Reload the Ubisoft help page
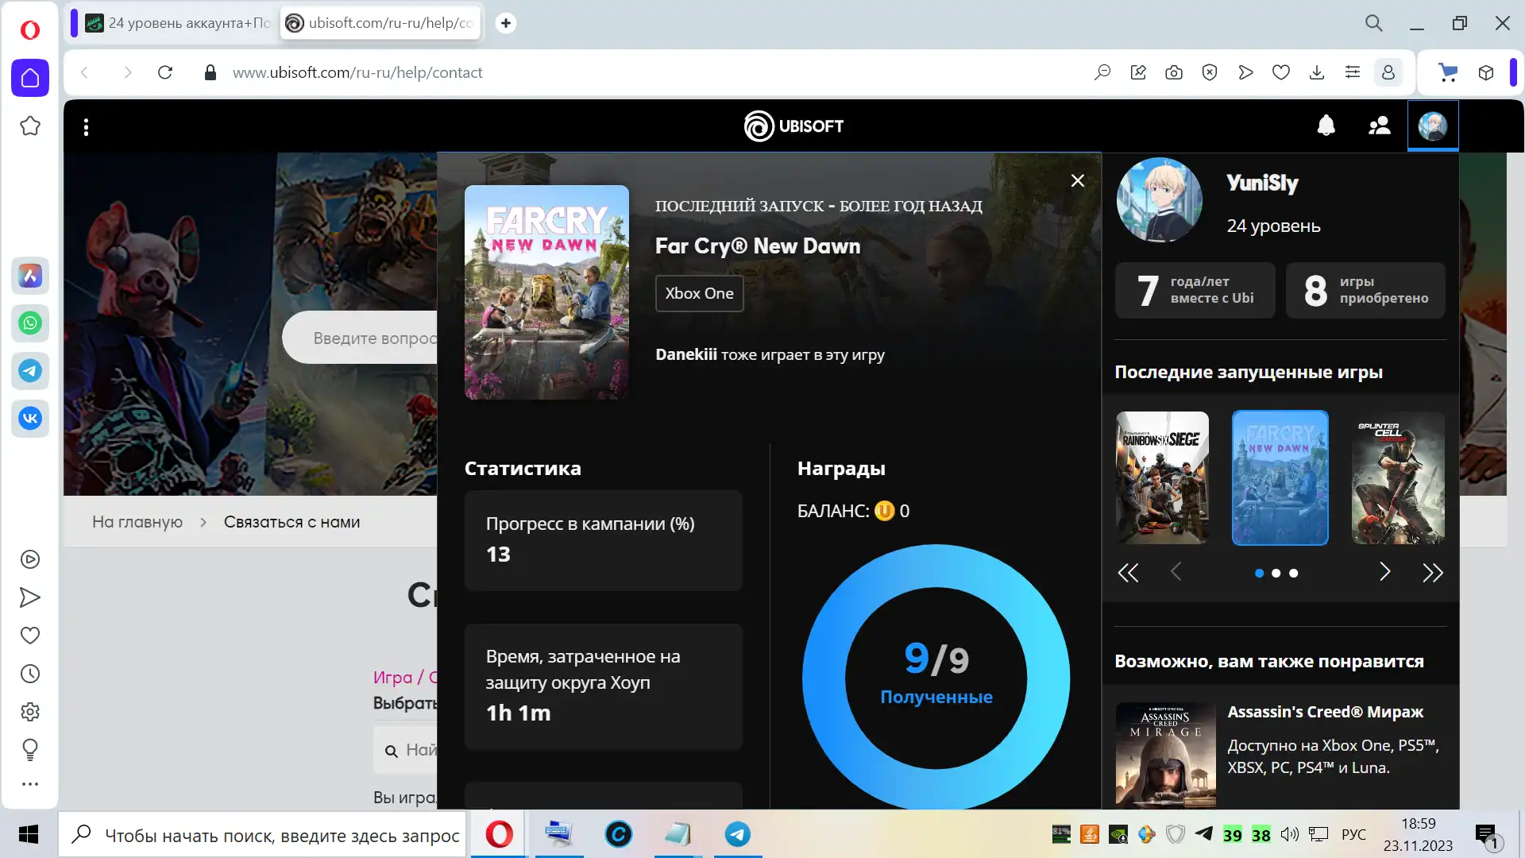This screenshot has width=1525, height=858. point(165,72)
